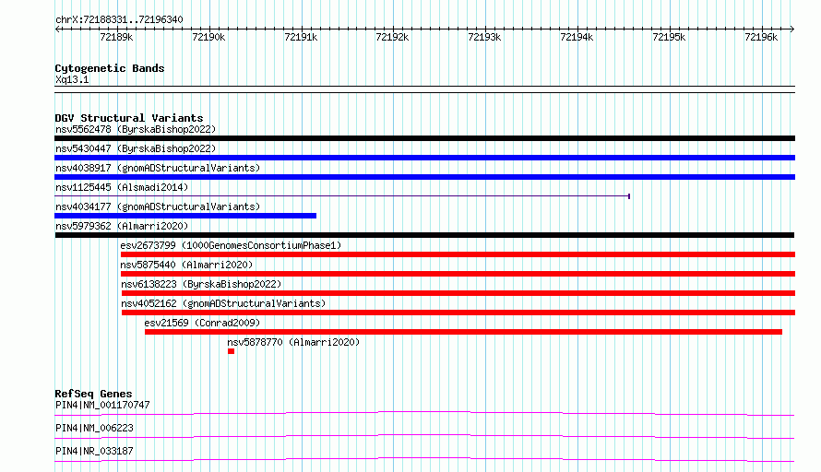Image resolution: width=821 pixels, height=472 pixels.
Task: Open esv21569 (Conrad2009) variant label
Action: coord(202,323)
